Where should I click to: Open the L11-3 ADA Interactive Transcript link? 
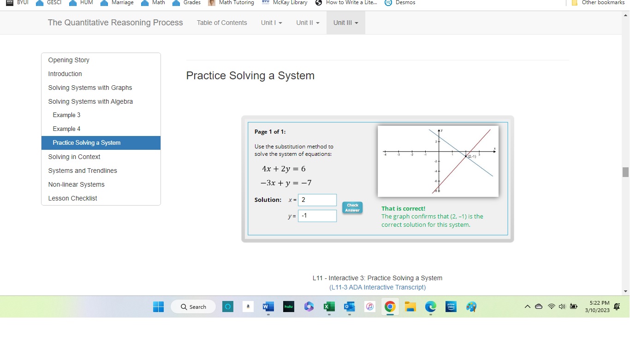click(x=377, y=287)
